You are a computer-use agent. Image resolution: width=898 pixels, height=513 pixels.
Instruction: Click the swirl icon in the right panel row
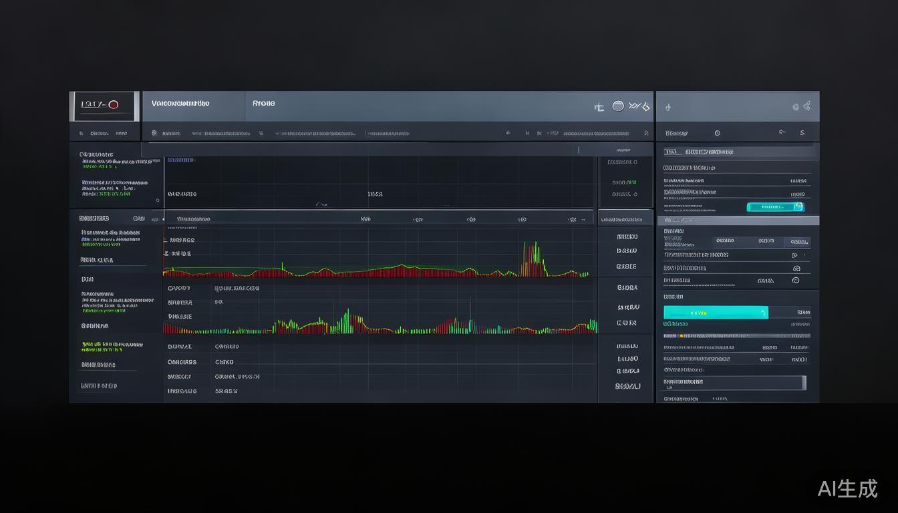pos(796,281)
